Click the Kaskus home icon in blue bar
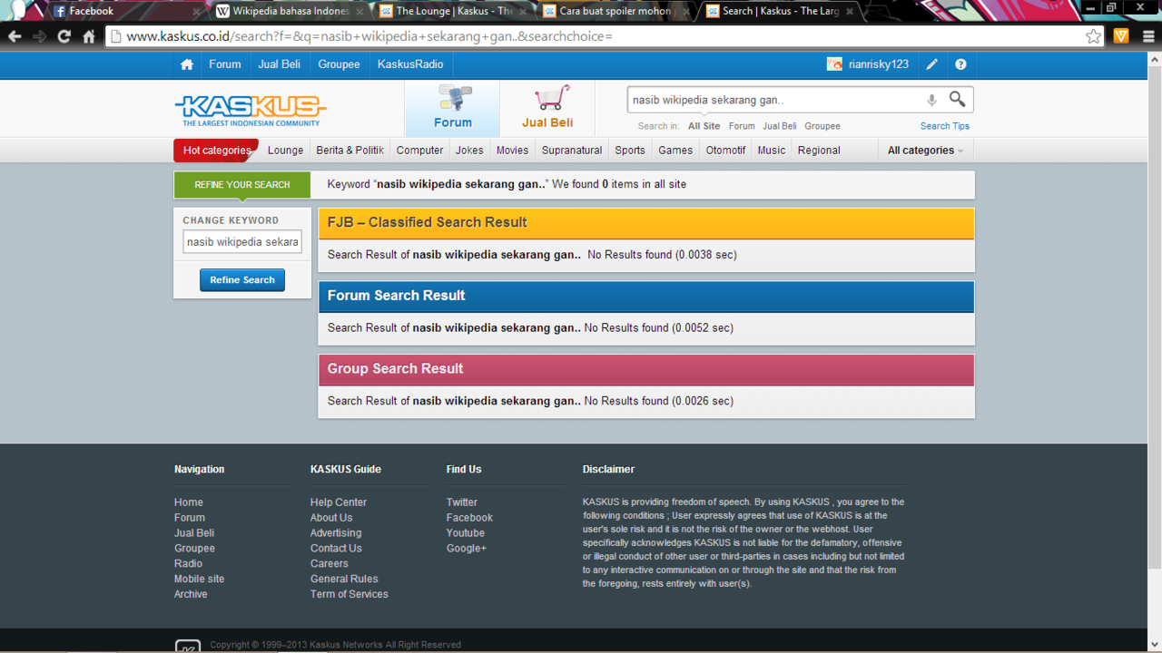The image size is (1162, 653). (187, 64)
